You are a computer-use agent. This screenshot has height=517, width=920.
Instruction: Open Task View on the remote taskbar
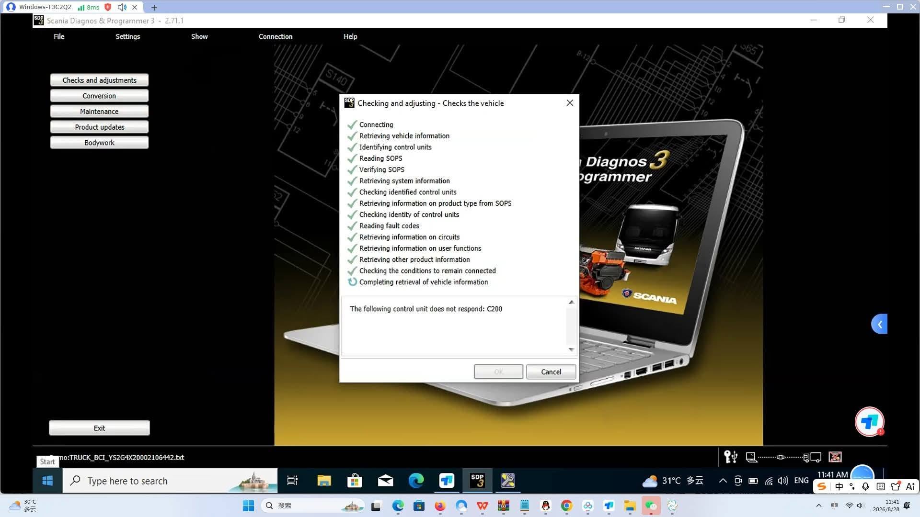292,481
